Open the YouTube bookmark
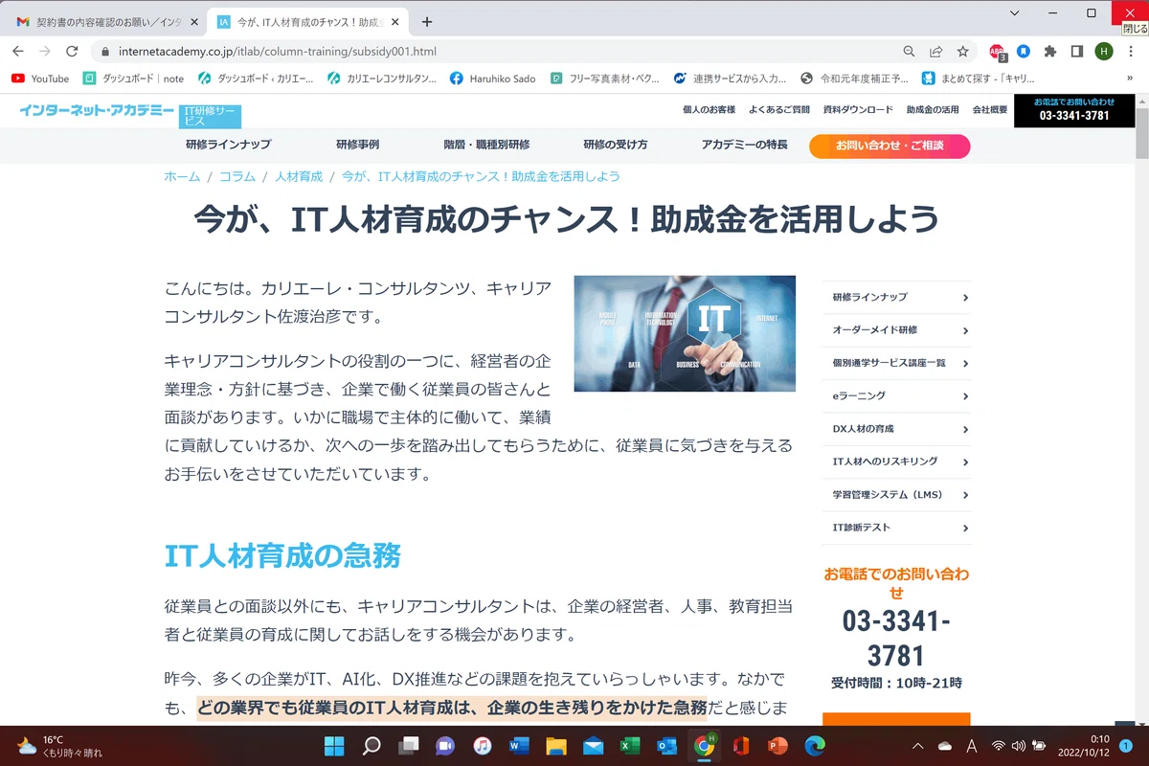Viewport: 1149px width, 766px height. click(x=40, y=79)
